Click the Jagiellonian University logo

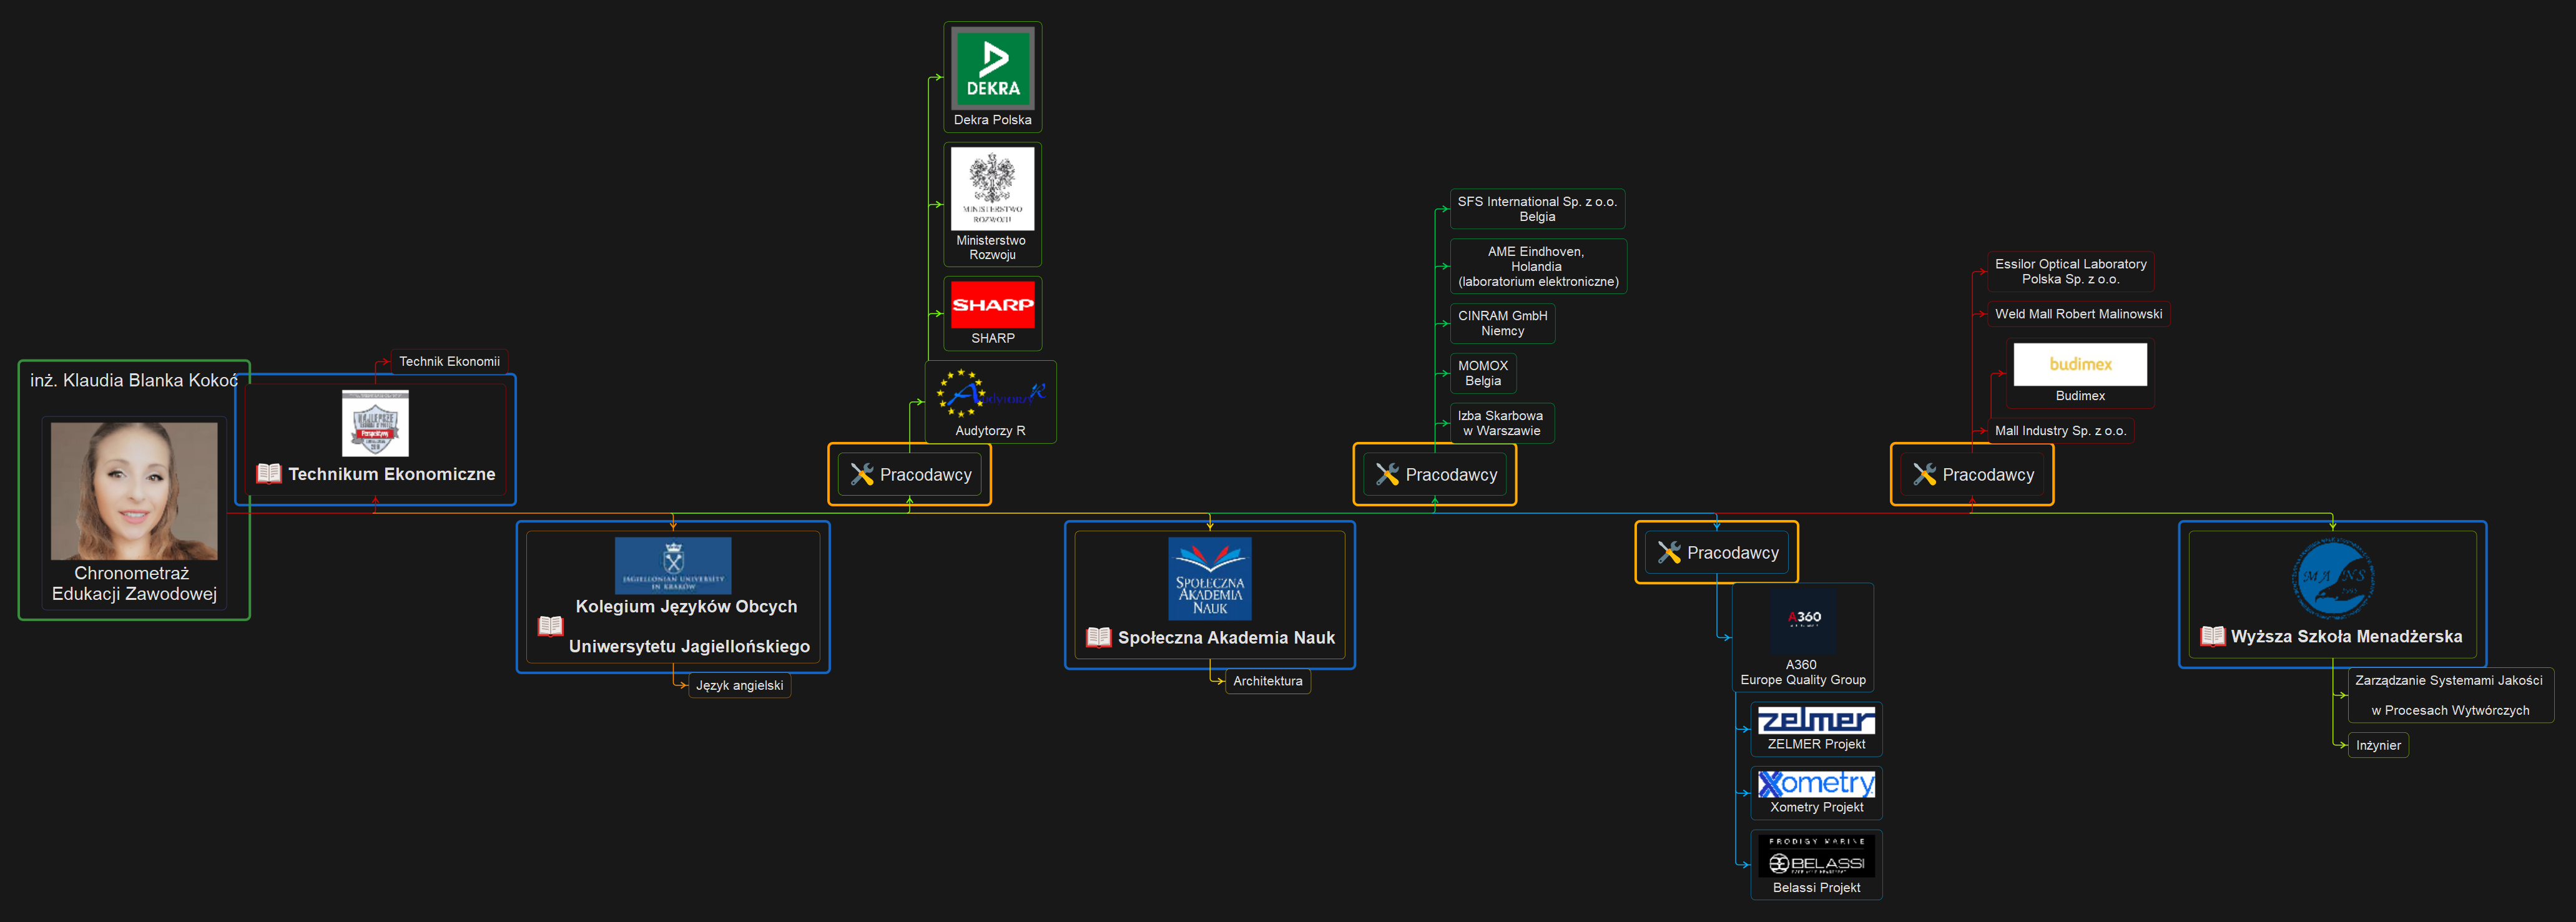[673, 565]
